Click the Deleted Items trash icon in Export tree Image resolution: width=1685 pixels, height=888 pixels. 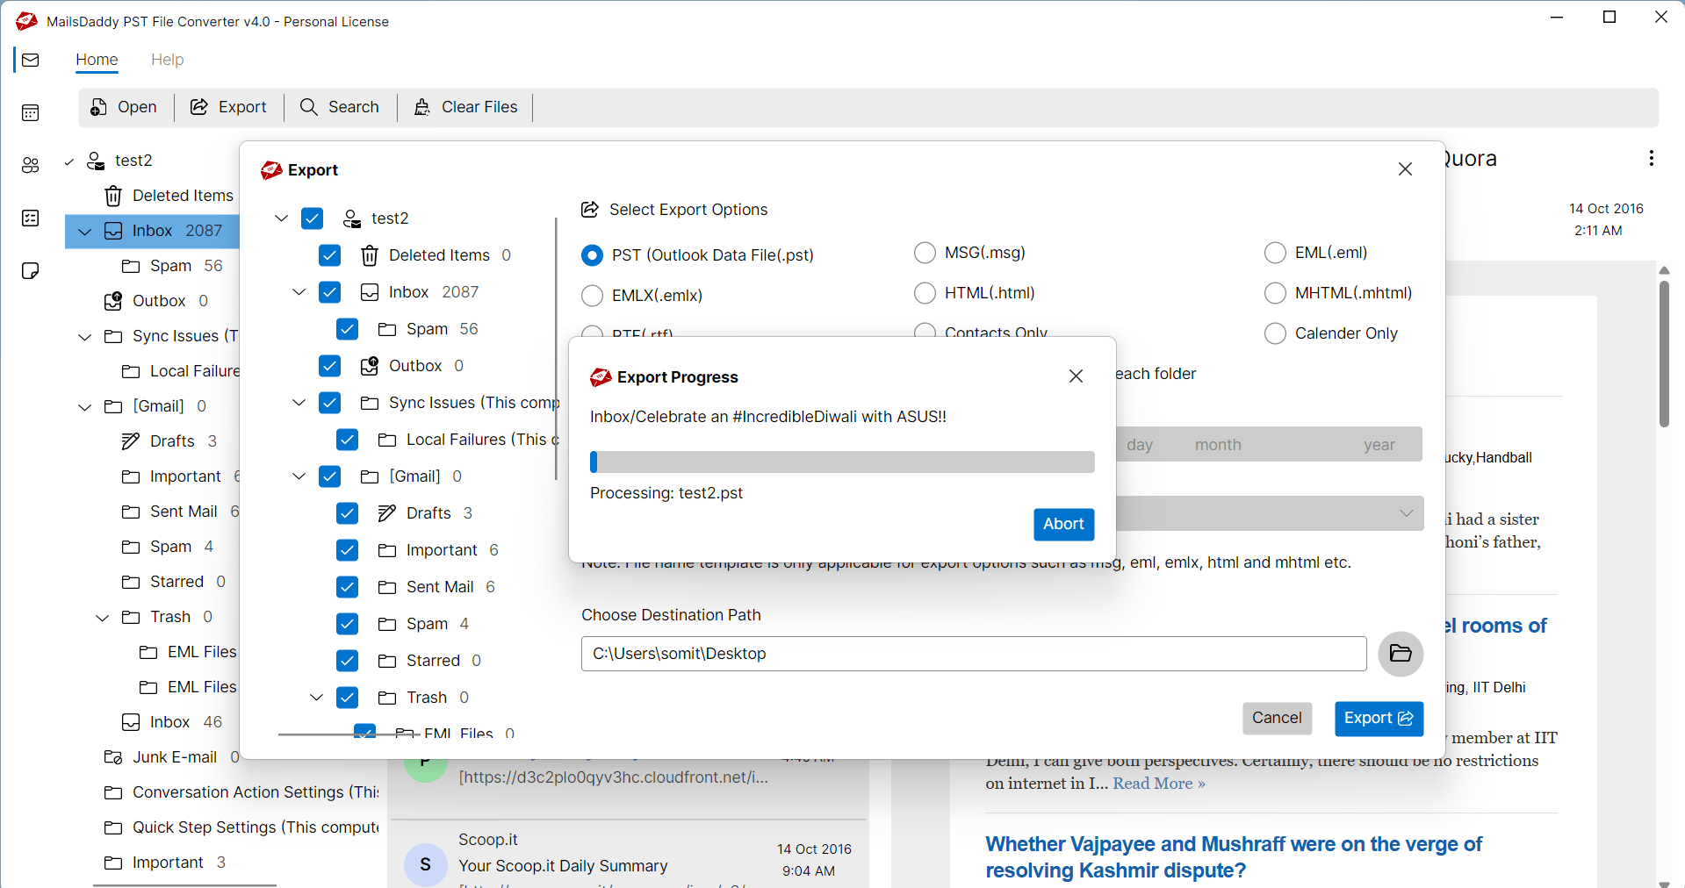pyautogui.click(x=370, y=255)
